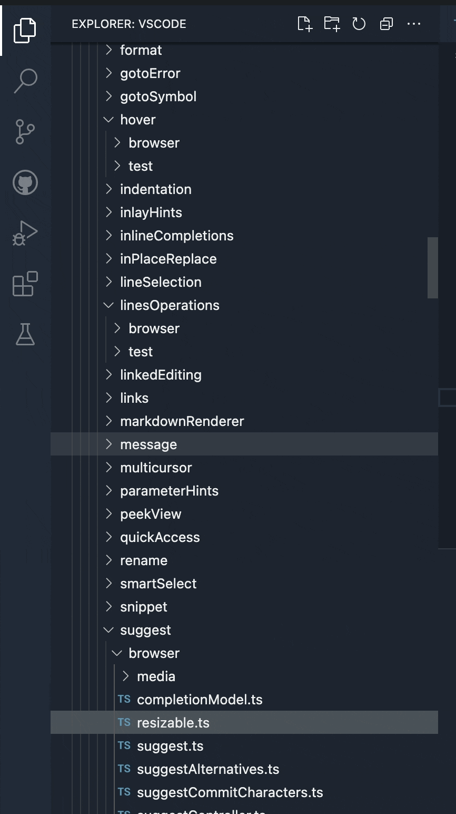Viewport: 456px width, 814px height.
Task: Select the resizable.ts file
Action: [x=174, y=722]
